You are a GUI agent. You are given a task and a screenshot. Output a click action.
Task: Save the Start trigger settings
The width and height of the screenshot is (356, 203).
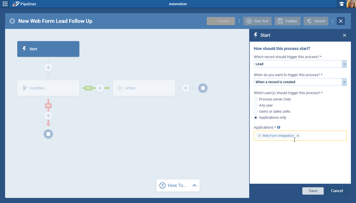pos(313,191)
